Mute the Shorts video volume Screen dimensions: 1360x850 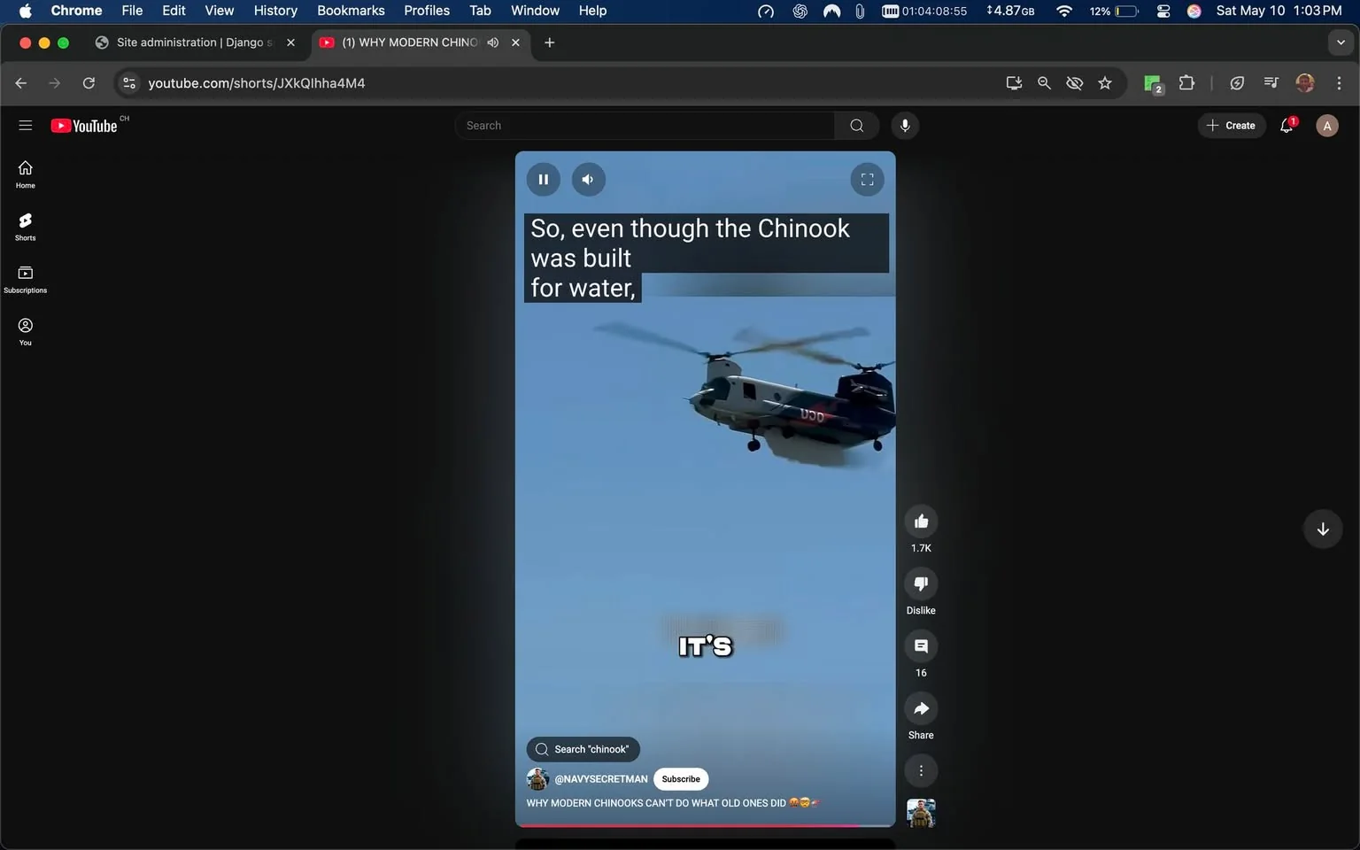[x=588, y=180]
